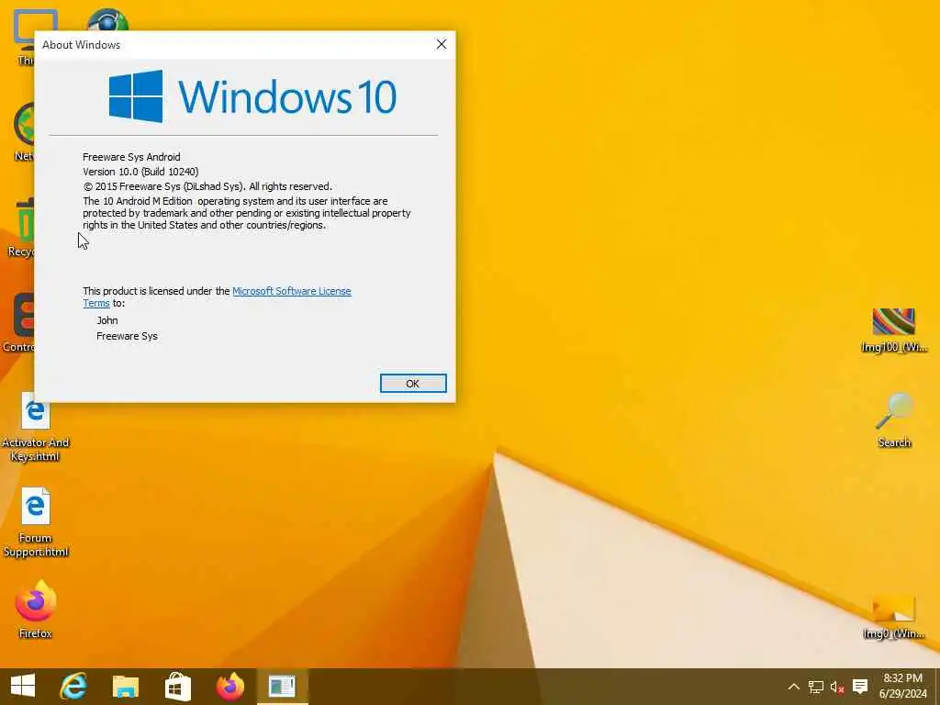The height and width of the screenshot is (705, 940).
Task: Click the About Windows title bar text
Action: pyautogui.click(x=81, y=45)
